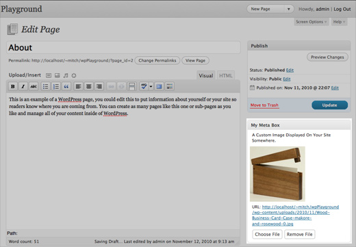Click the Preview Changes button

(327, 57)
